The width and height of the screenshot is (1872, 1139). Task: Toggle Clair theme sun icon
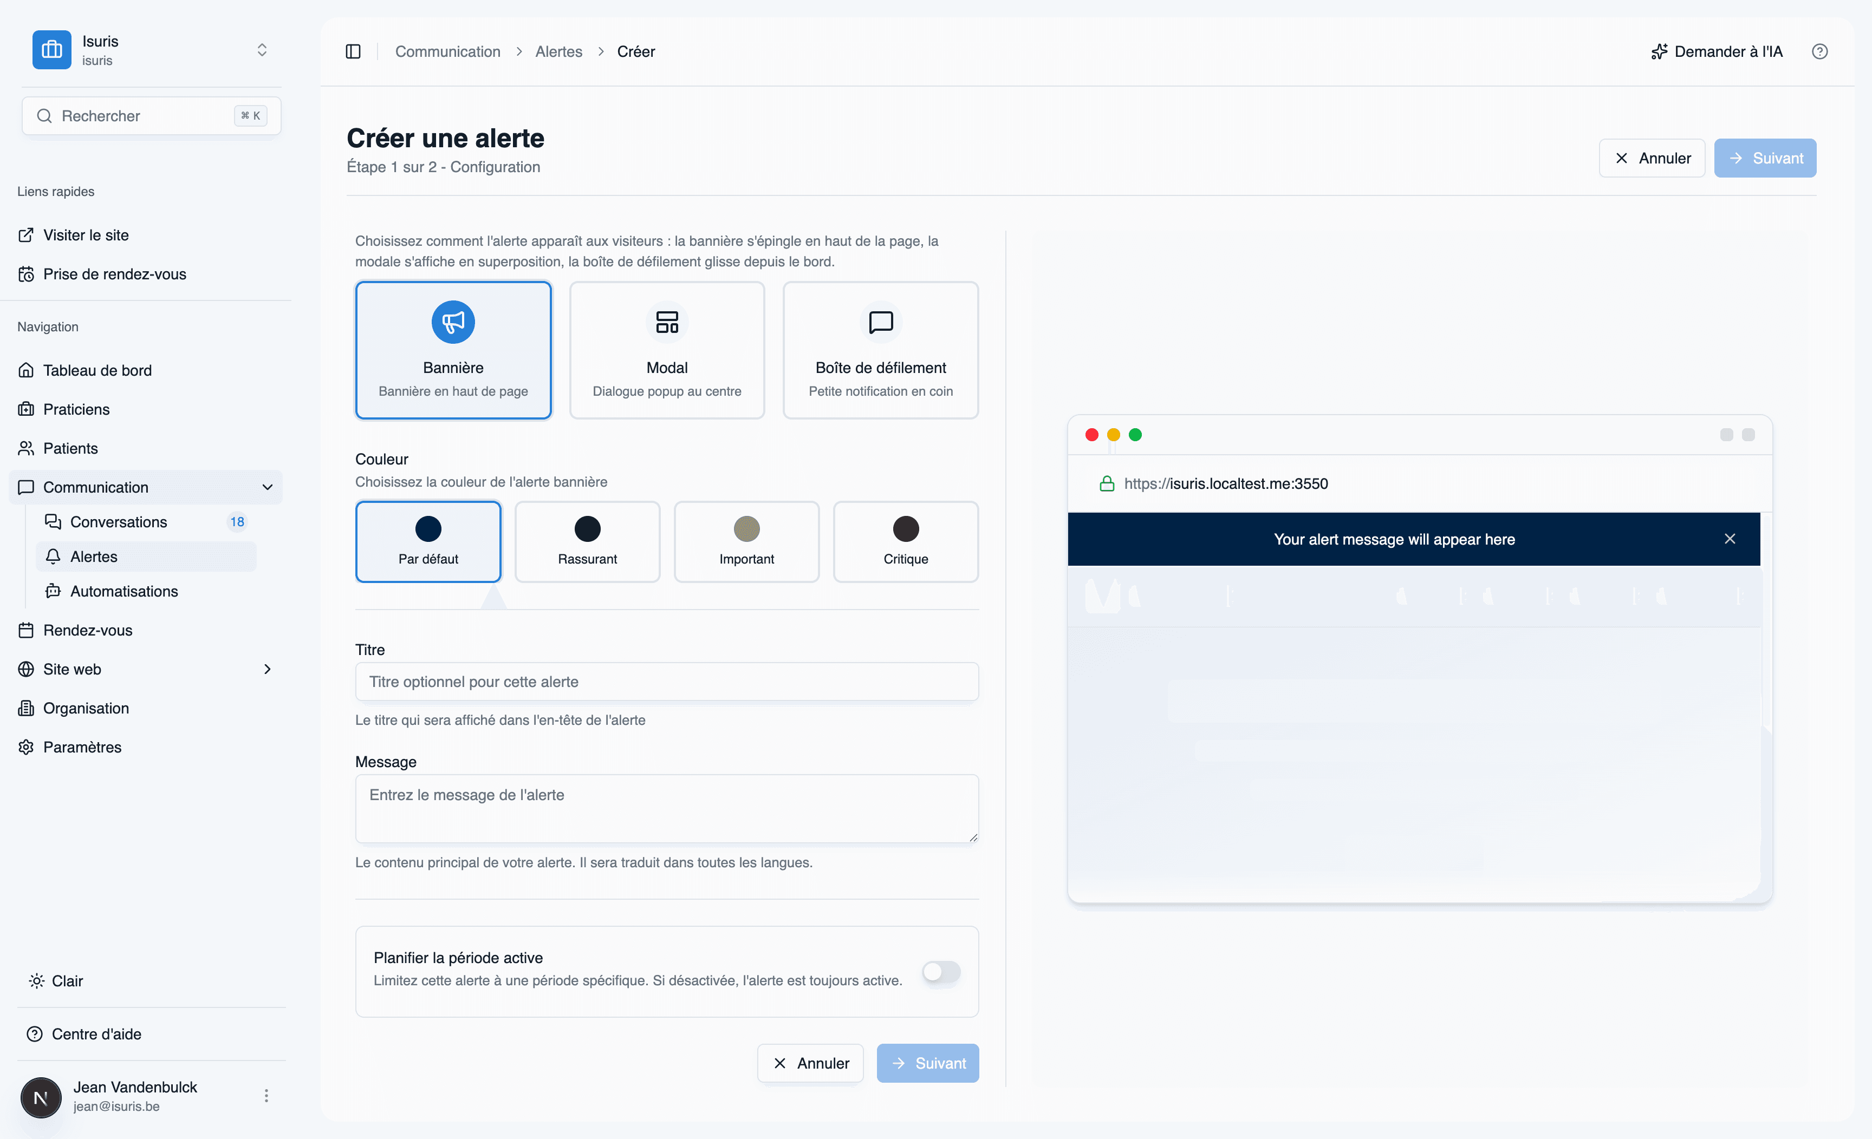tap(36, 981)
